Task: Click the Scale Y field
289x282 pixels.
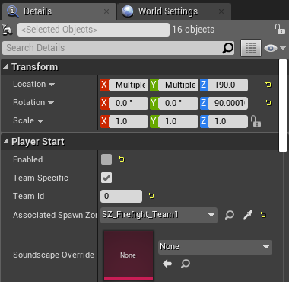Action: 179,121
